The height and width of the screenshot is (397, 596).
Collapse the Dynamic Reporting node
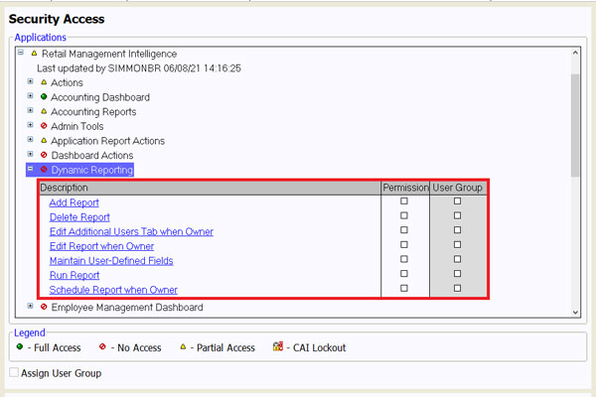click(31, 170)
